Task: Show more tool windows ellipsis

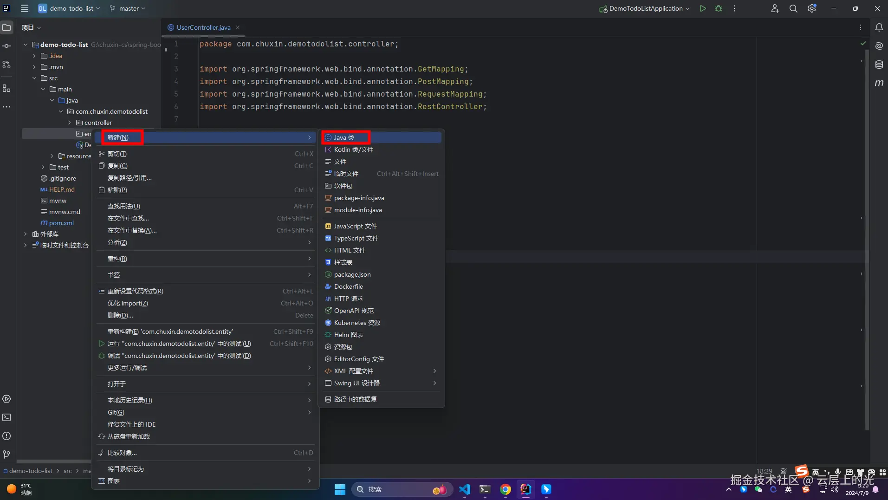Action: [6, 107]
